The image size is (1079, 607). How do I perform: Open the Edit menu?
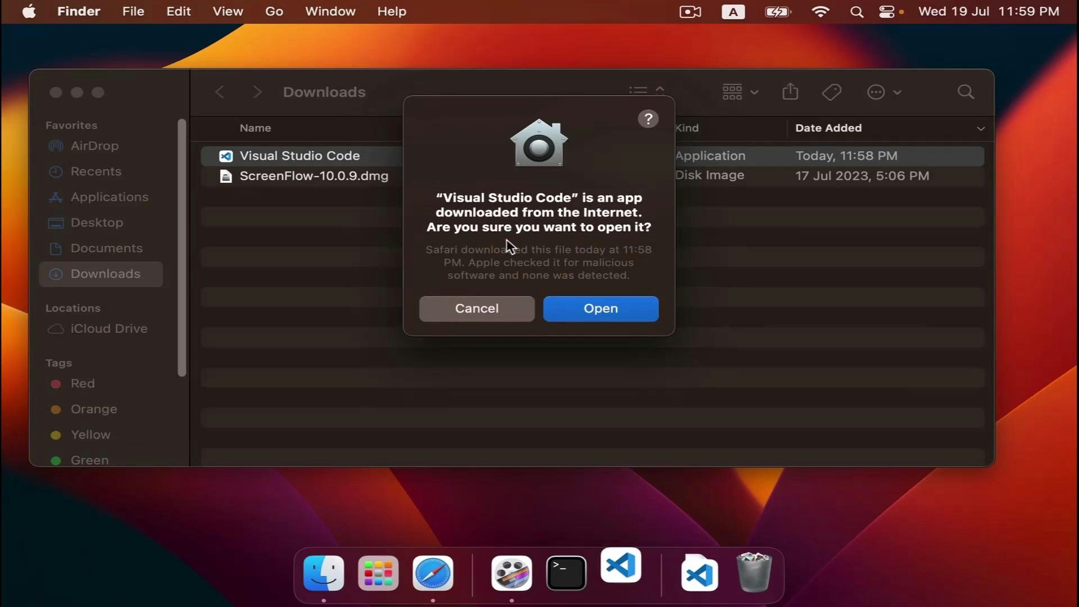click(x=178, y=11)
